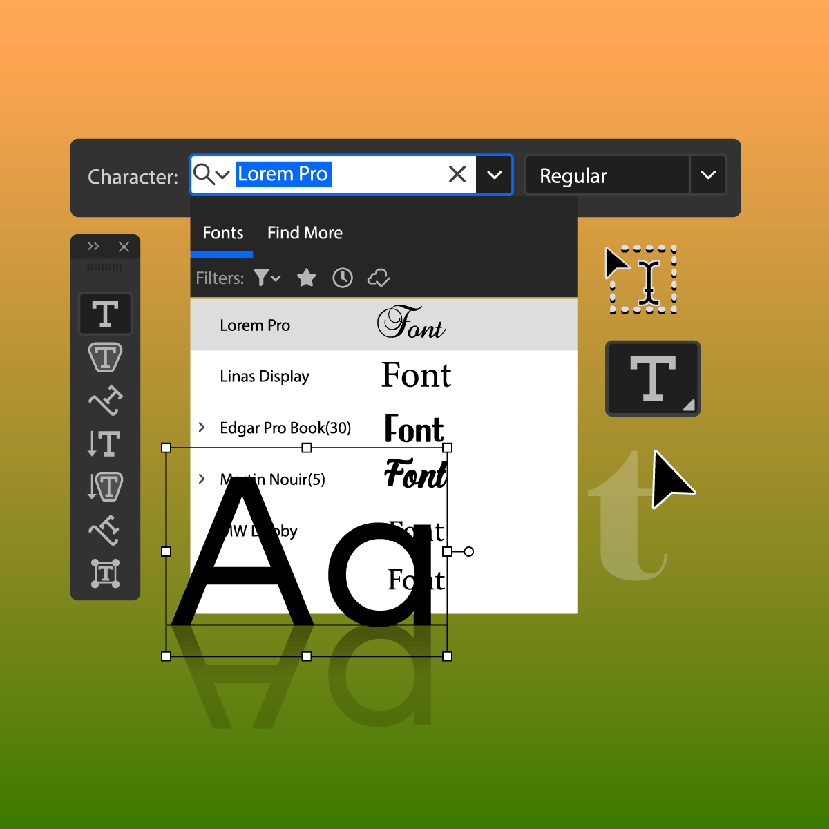The width and height of the screenshot is (829, 829).
Task: Switch to the Fonts tab
Action: [222, 233]
